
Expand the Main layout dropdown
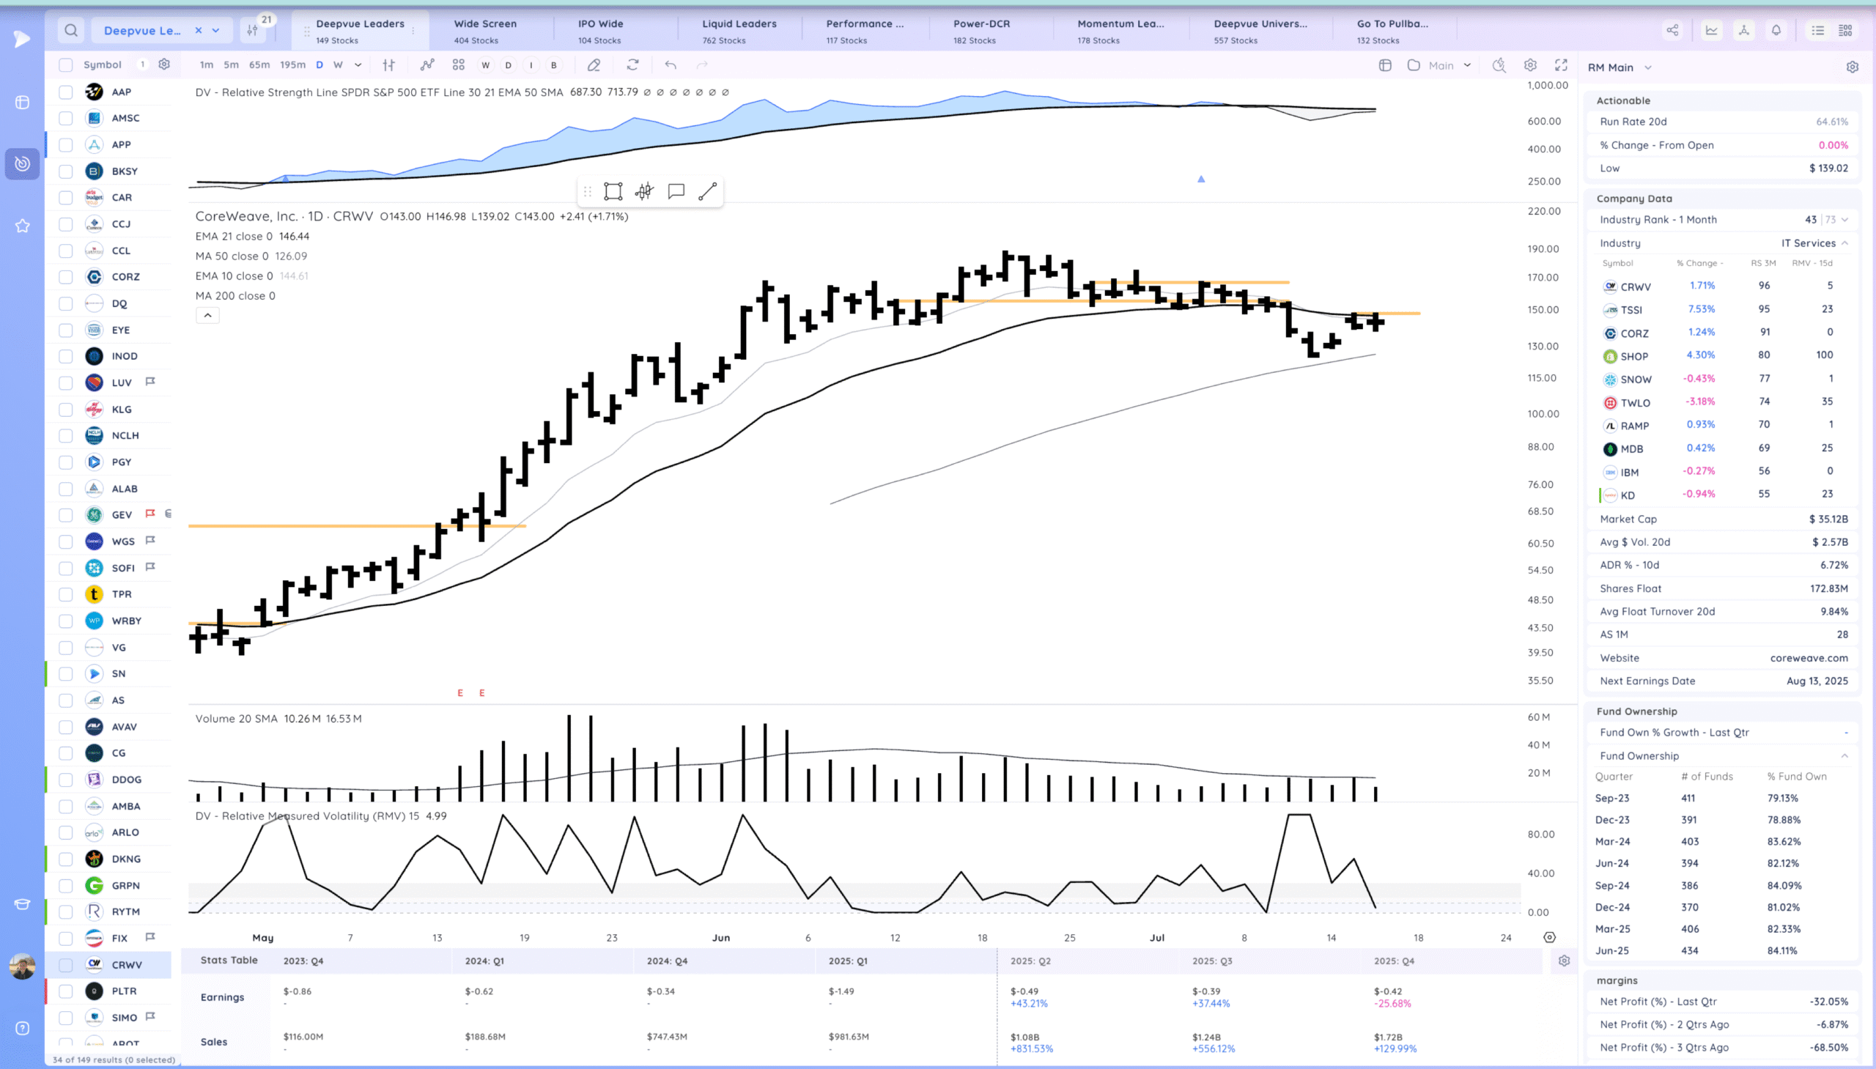(x=1467, y=65)
